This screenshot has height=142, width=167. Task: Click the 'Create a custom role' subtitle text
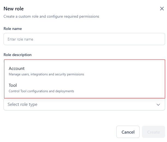click(51, 16)
